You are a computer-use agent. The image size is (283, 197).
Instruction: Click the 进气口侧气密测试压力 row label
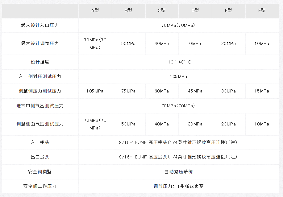tap(40, 106)
